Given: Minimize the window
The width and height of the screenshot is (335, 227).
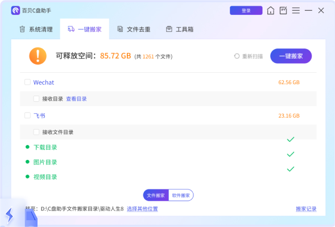Looking at the screenshot, I should (x=308, y=10).
